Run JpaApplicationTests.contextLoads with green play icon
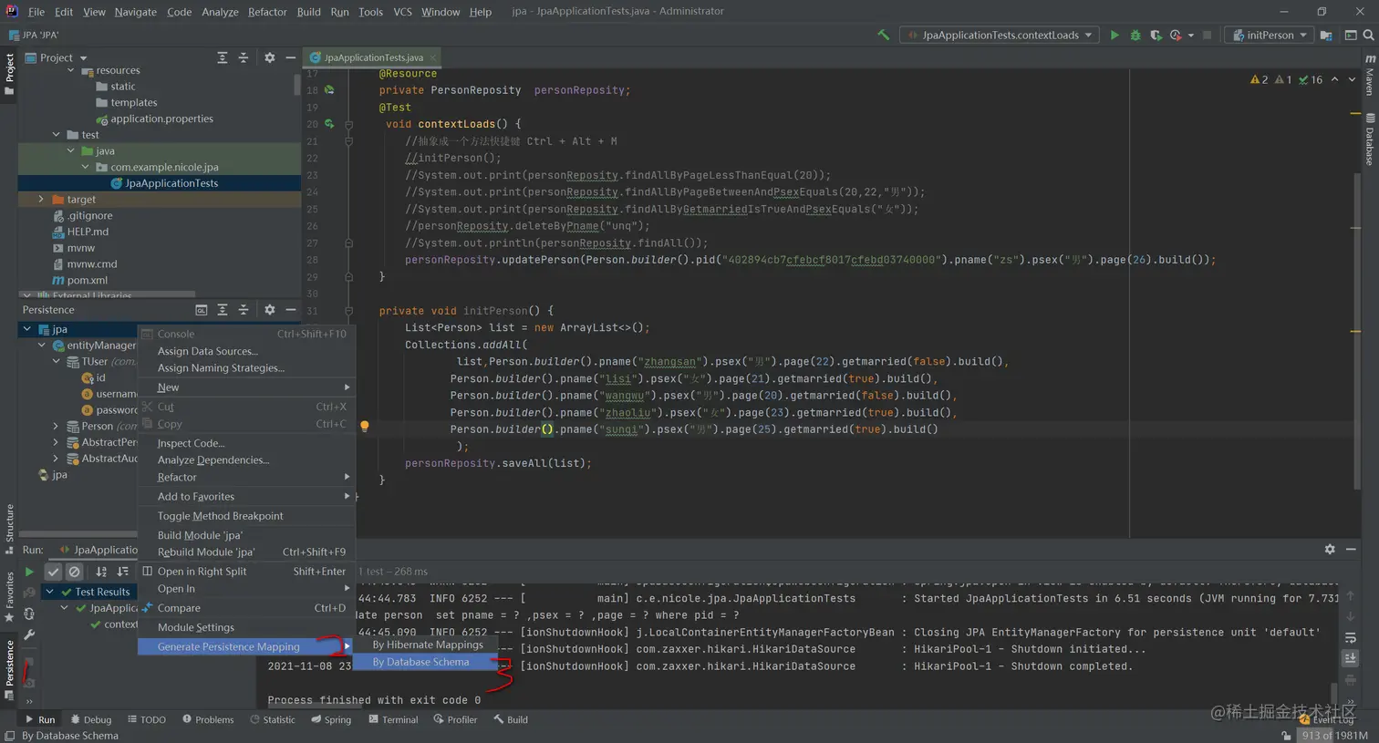Screen dimensions: 1379x743 [x=1114, y=35]
